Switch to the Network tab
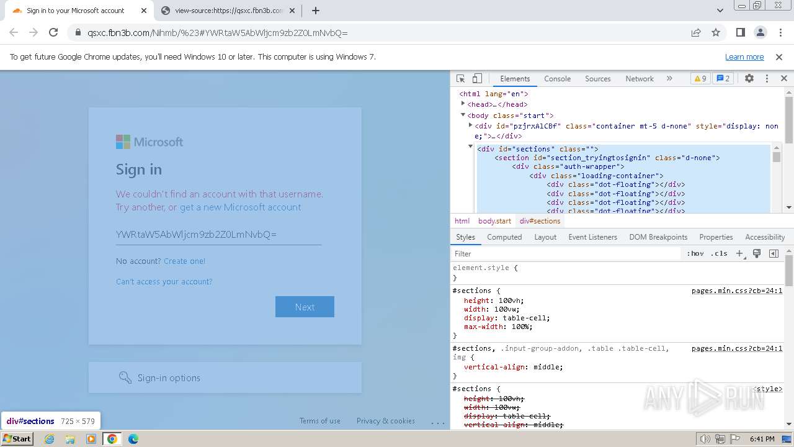Viewport: 794px width, 447px height. pyautogui.click(x=640, y=79)
